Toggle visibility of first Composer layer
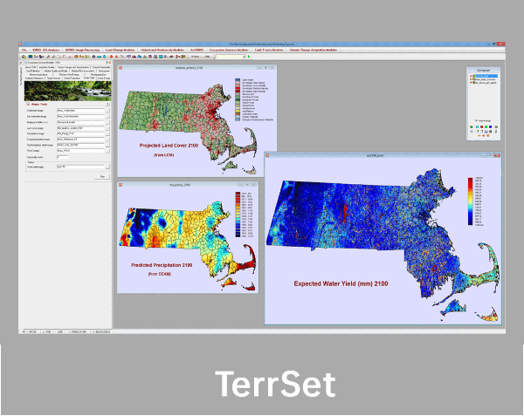Screen dimensions: 524x416 pyautogui.click(x=471, y=76)
